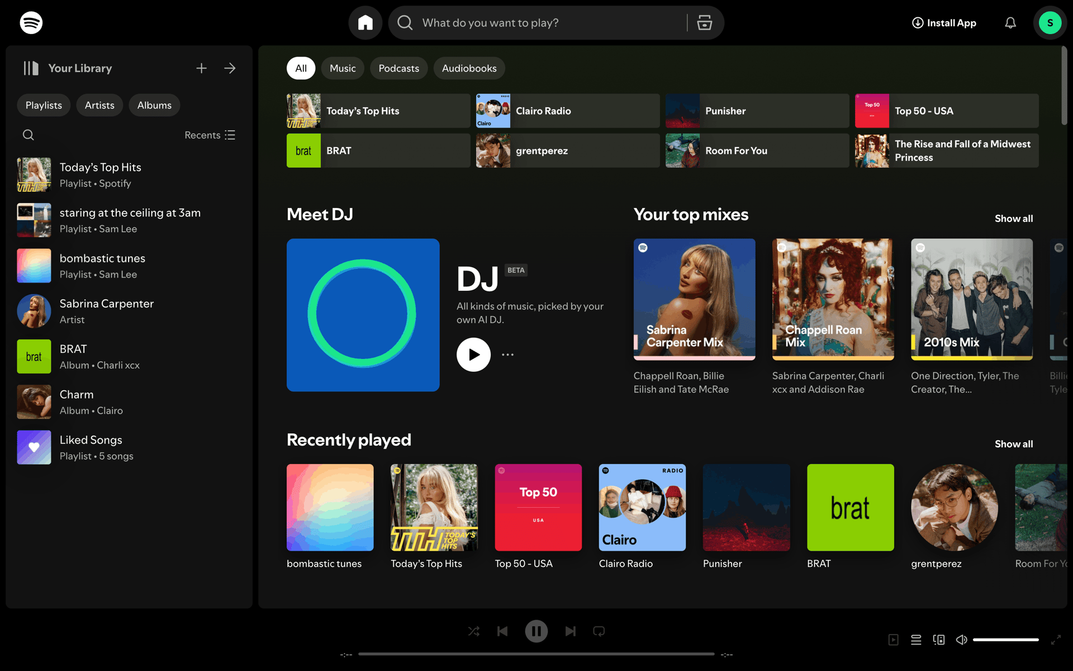Viewport: 1073px width, 671px height.
Task: Collapse Your Library icon
Action: 31,68
